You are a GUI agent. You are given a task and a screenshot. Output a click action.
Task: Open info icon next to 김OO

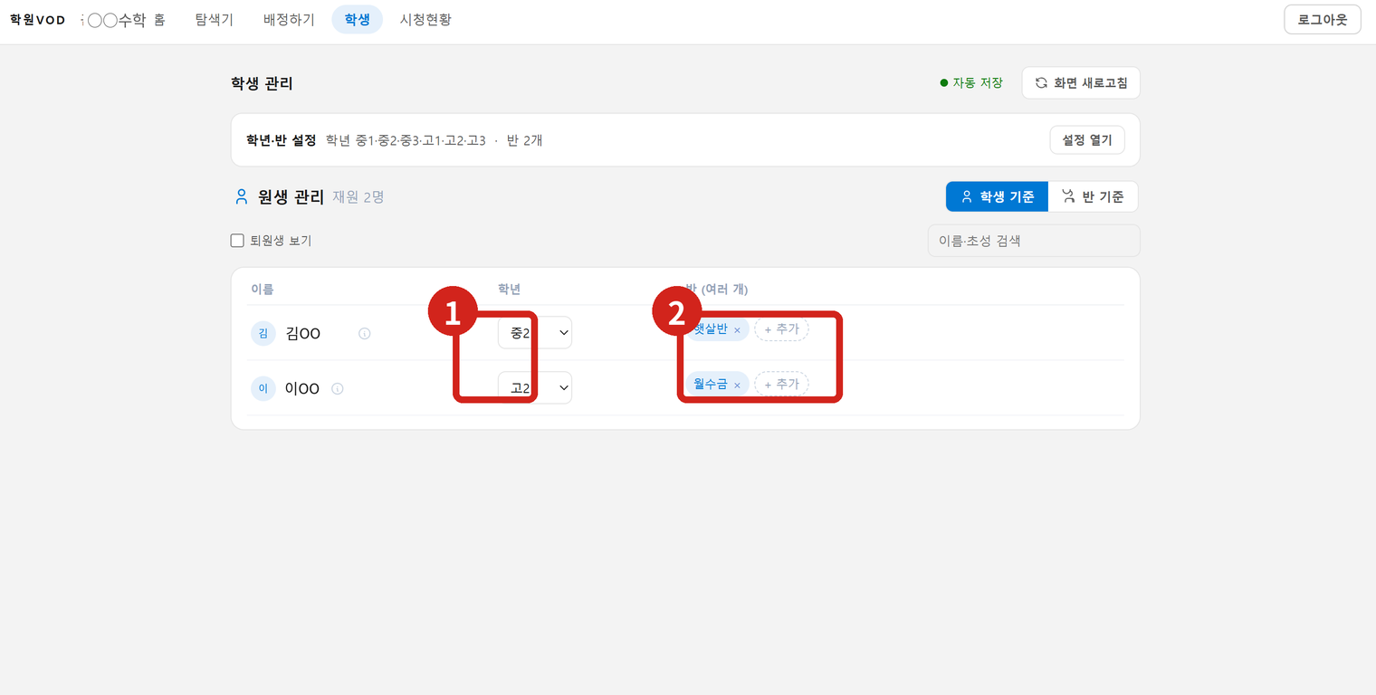pyautogui.click(x=365, y=334)
